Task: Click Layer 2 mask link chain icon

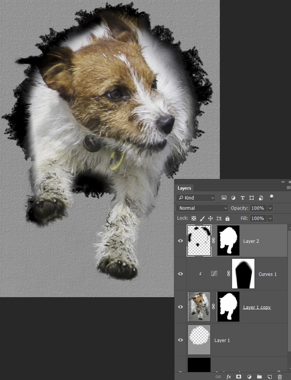Action: click(x=213, y=241)
